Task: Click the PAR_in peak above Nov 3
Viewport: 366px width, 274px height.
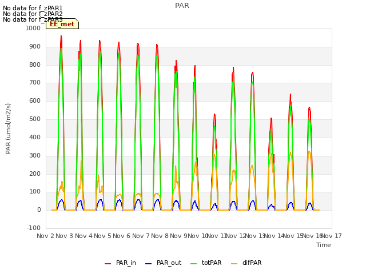Action: click(x=61, y=37)
